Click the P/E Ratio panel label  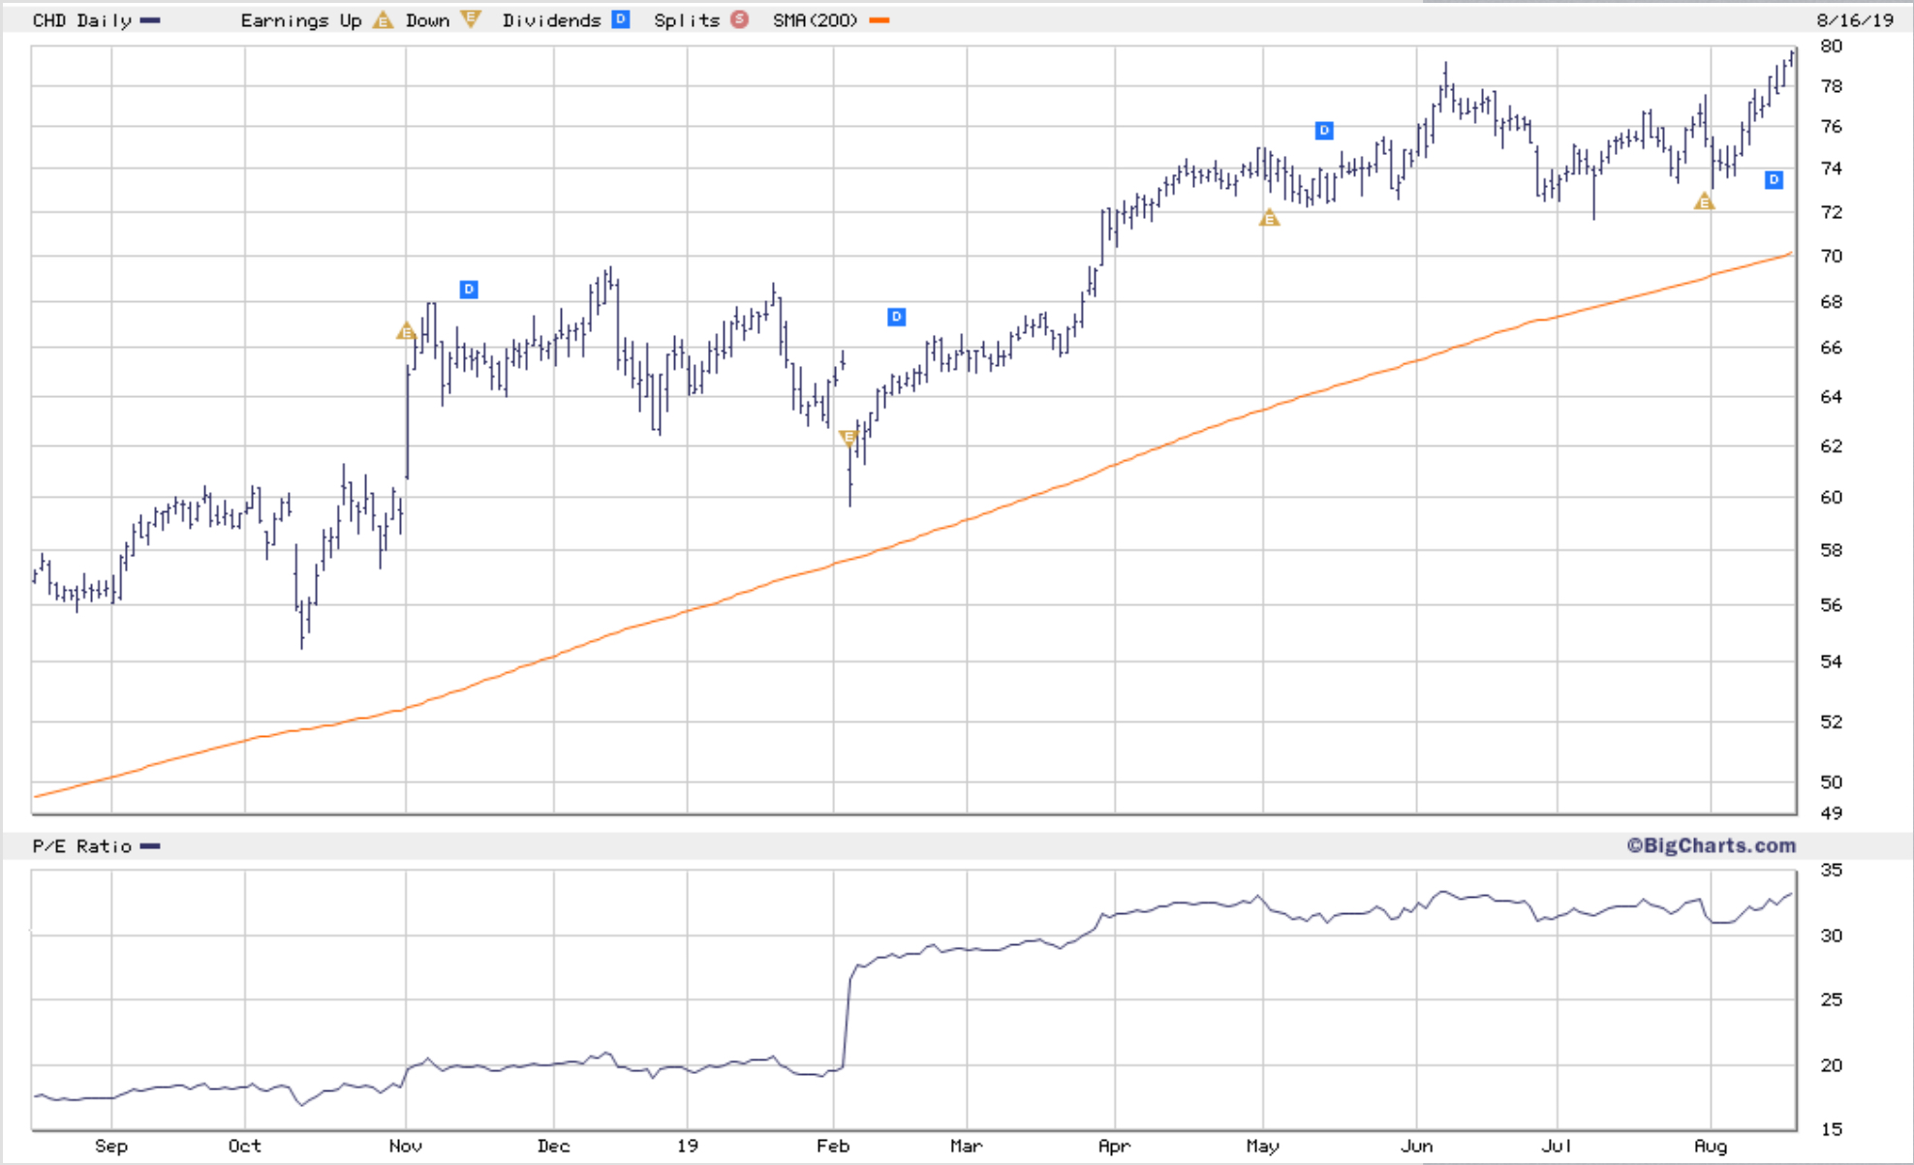[81, 846]
